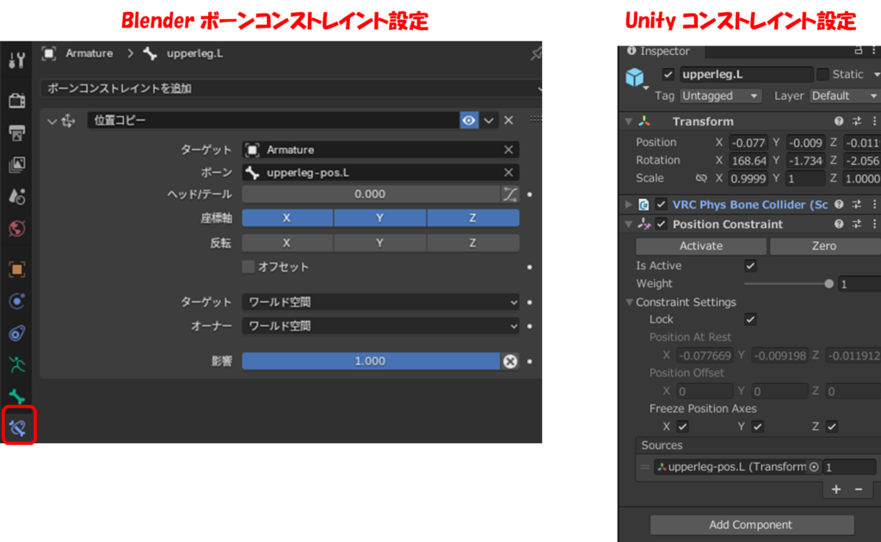Open the Object properties tab icon
Screen dimensions: 881x542
point(17,269)
